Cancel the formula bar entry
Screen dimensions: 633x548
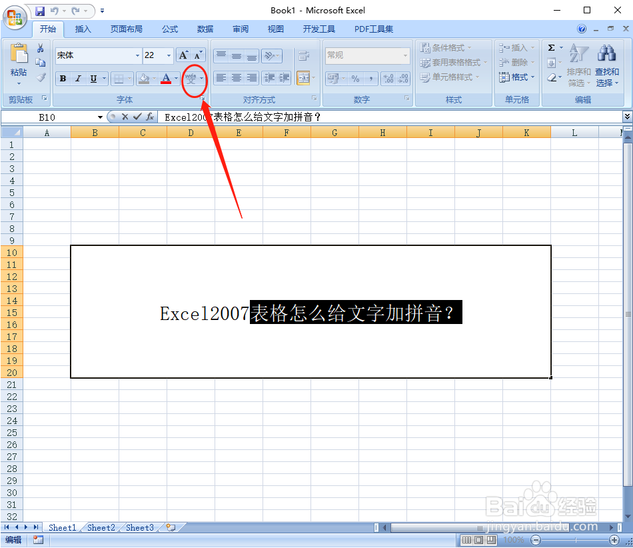[x=125, y=117]
